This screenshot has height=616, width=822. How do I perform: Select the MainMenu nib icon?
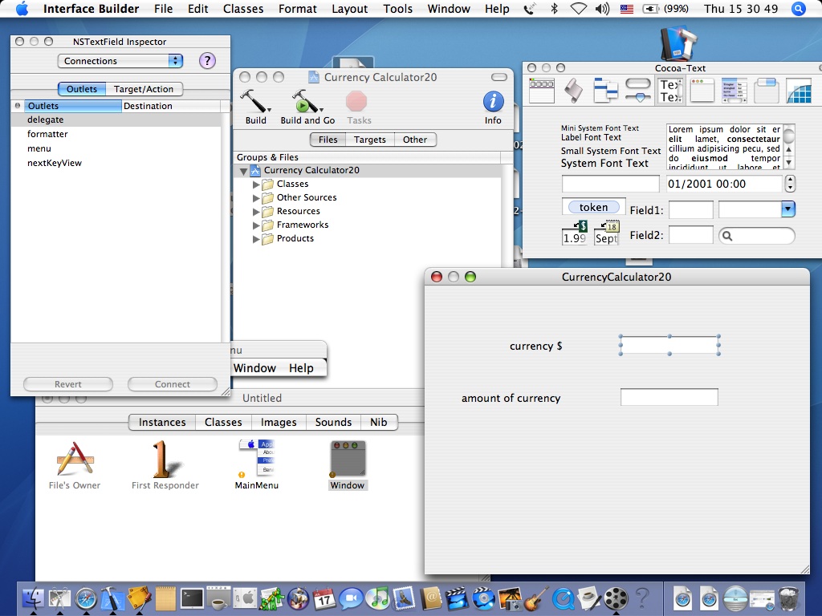click(x=257, y=458)
